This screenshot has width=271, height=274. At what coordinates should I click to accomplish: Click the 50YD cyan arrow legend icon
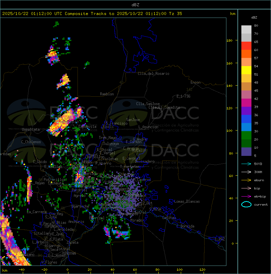pos(246,164)
